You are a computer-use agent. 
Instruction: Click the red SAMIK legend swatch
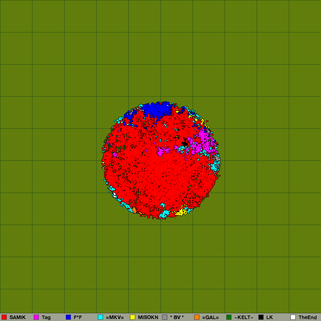[4, 317]
